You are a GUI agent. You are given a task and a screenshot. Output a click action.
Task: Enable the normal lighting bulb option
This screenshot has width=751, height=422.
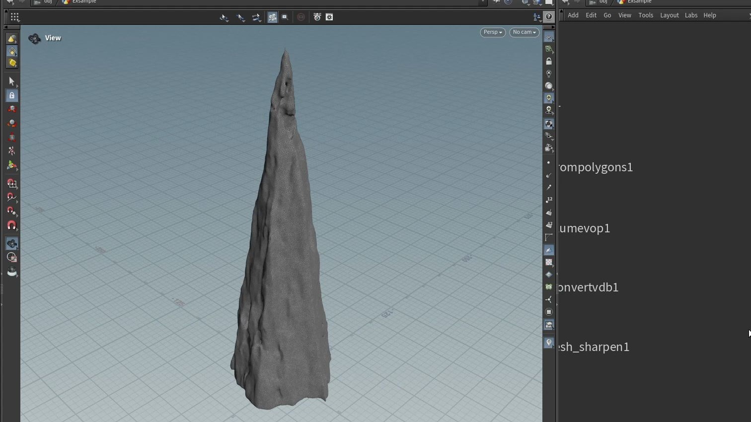coord(548,98)
